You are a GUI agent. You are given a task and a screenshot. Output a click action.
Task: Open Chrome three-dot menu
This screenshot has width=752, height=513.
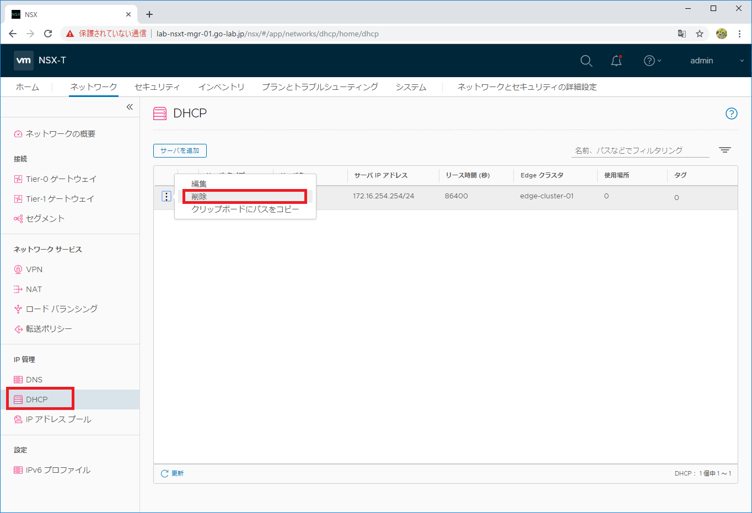pos(739,34)
